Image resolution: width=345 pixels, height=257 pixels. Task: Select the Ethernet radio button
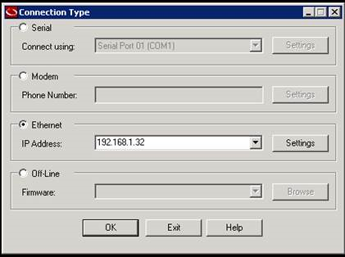tap(23, 125)
